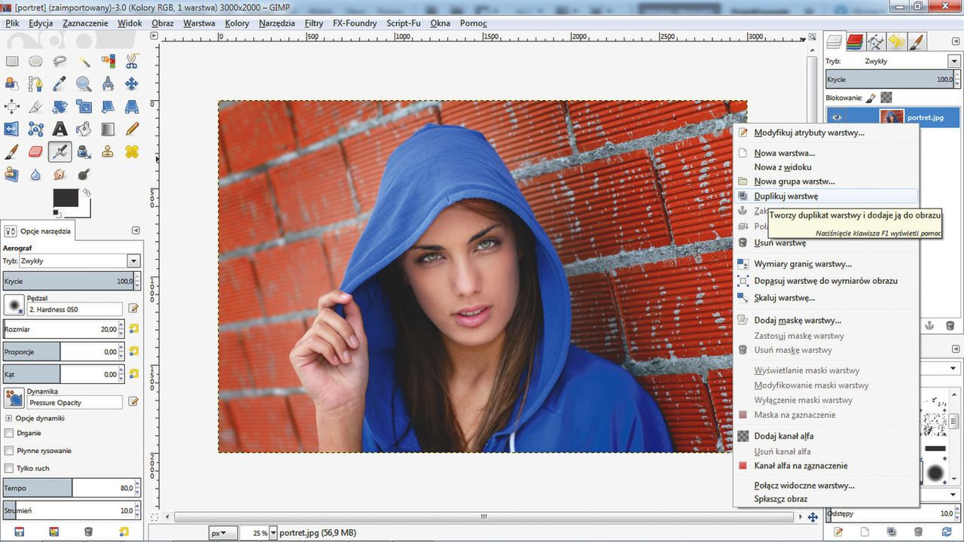964x542 pixels.
Task: Open the Kolory menu
Action: [x=237, y=23]
